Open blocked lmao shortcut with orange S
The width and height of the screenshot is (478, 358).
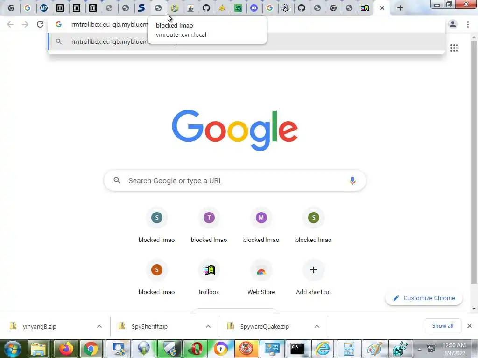157,277
